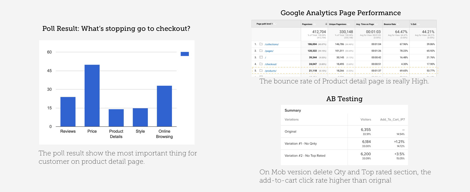Click the folder icon beside /checkout/
This screenshot has width=470, height=192.
click(261, 64)
